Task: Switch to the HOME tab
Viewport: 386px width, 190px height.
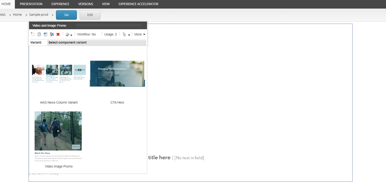Action: (x=6, y=4)
